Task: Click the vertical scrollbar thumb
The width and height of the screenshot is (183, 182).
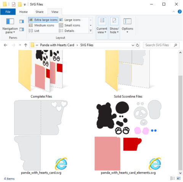Action: click(x=180, y=123)
